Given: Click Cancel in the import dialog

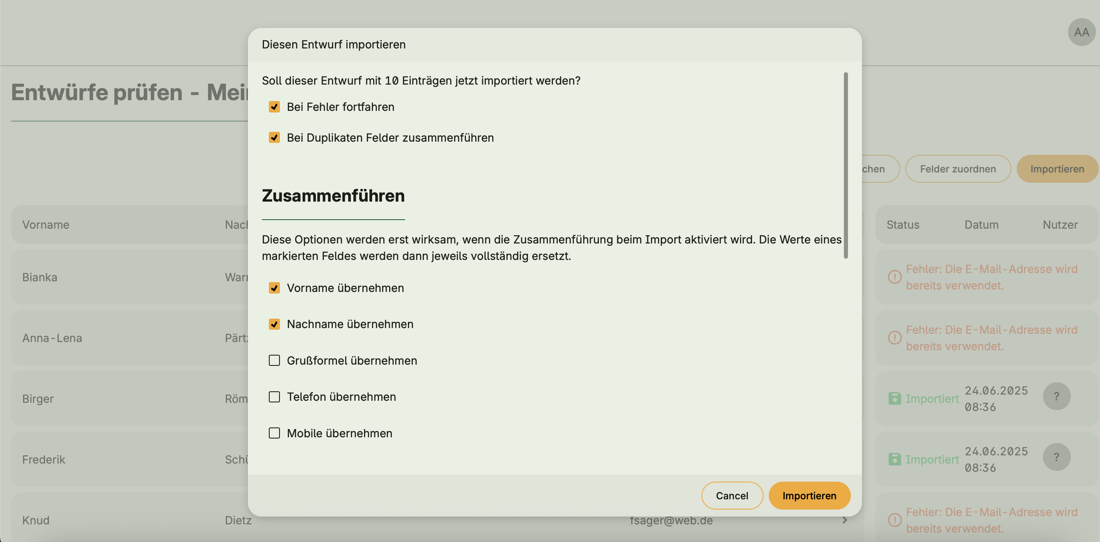Looking at the screenshot, I should tap(731, 496).
